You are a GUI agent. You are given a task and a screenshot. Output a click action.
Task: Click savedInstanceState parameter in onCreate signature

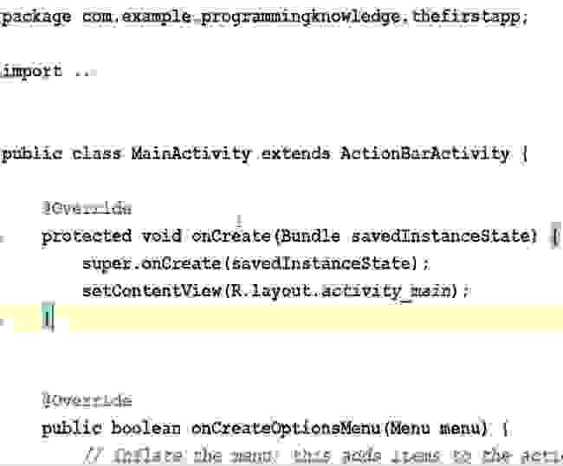tap(440, 236)
